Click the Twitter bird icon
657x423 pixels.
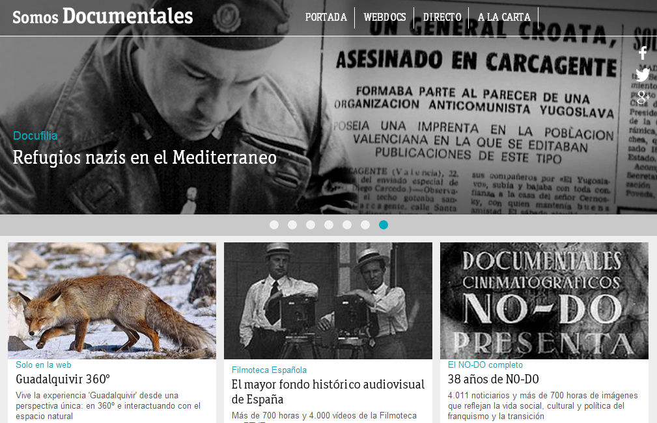[x=643, y=75]
